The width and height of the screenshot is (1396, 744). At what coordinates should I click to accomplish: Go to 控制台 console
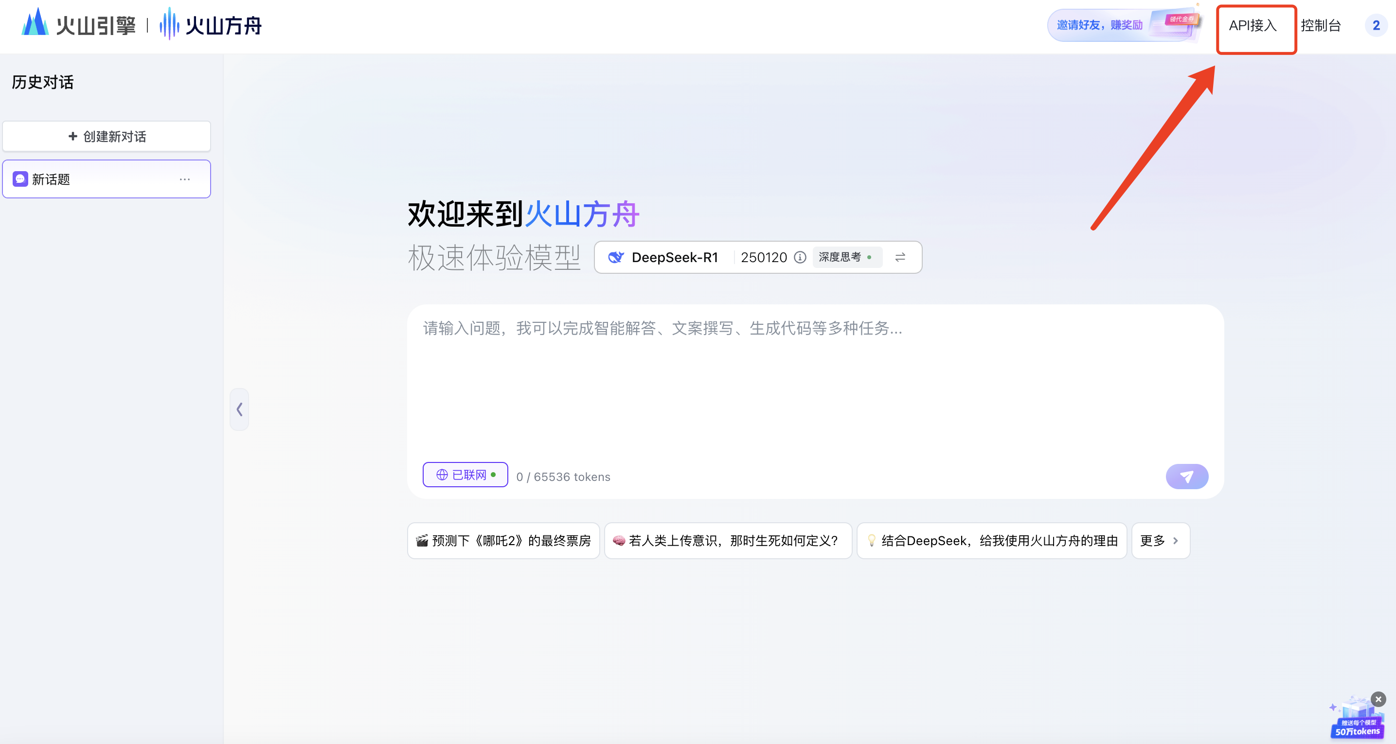point(1320,25)
